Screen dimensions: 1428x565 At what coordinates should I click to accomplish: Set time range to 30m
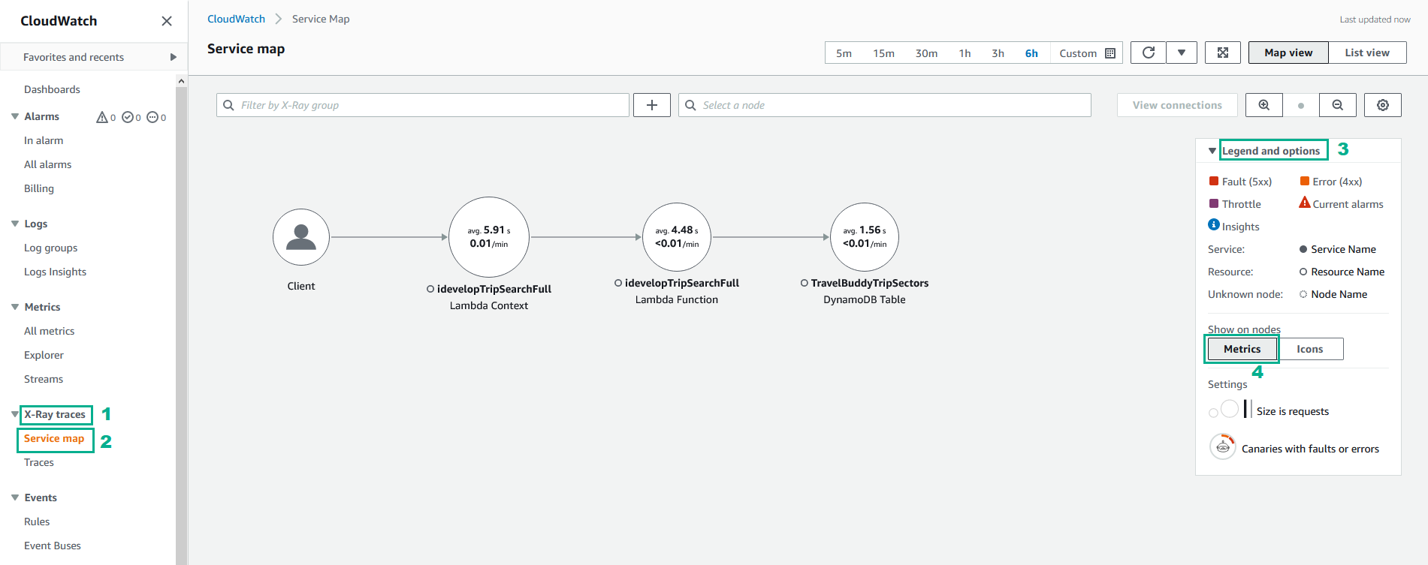[926, 53]
